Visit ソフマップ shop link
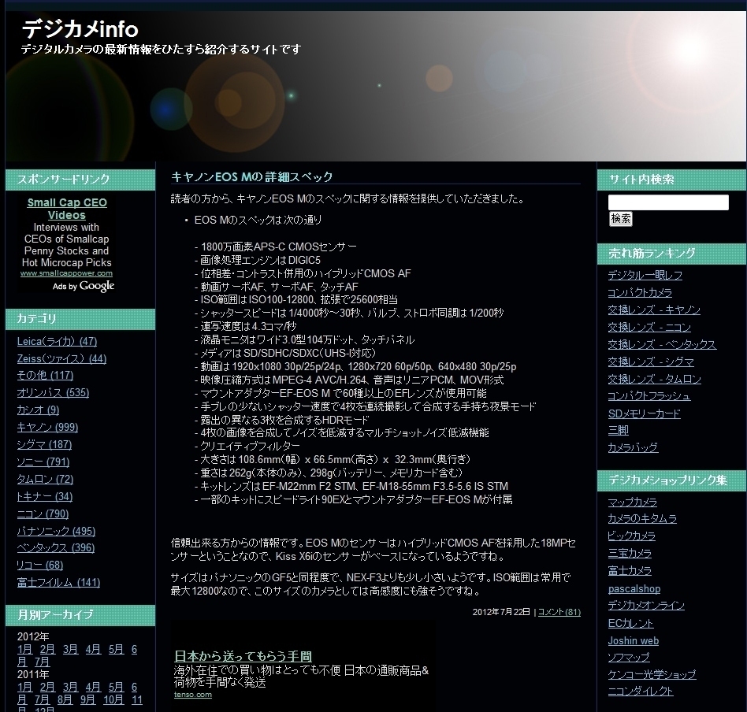The height and width of the screenshot is (712, 747). [x=629, y=657]
